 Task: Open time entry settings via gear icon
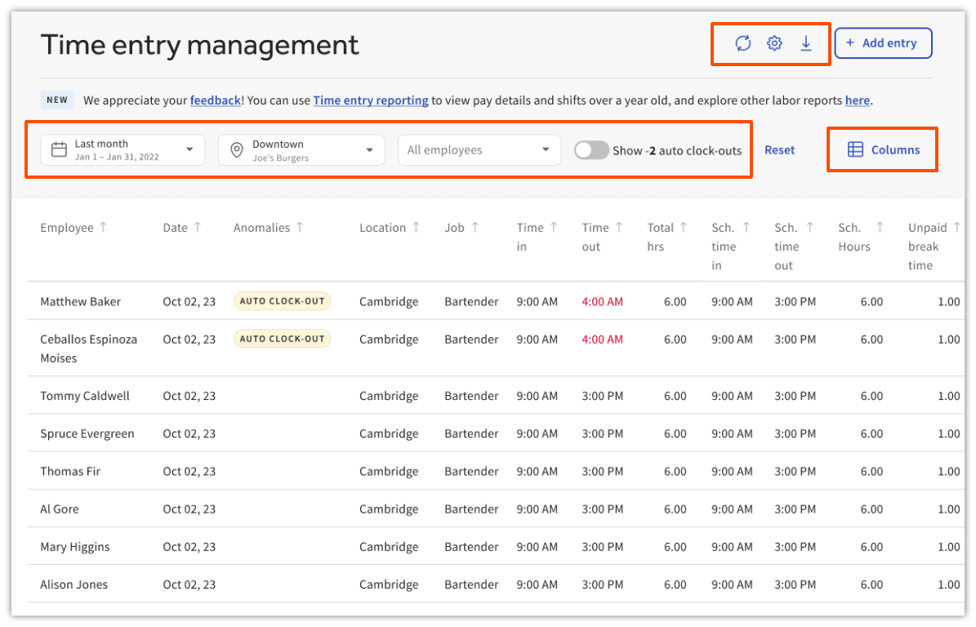773,42
